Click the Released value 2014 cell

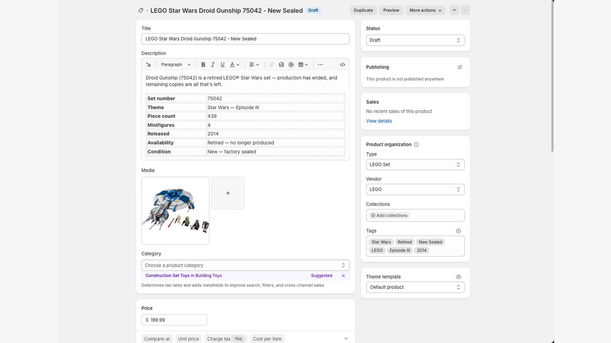(x=275, y=134)
